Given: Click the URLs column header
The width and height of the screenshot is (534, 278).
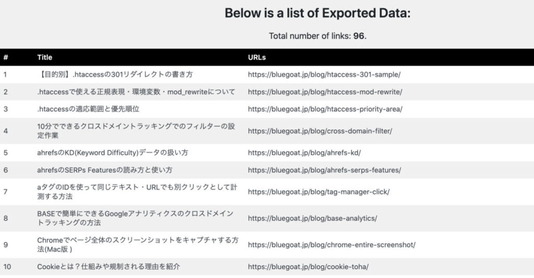Looking at the screenshot, I should click(x=257, y=57).
